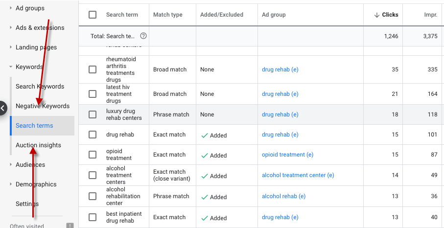Screen dimensions: 444x228
Task: Check the box for luxury drug rehab centers
Action: pos(93,114)
